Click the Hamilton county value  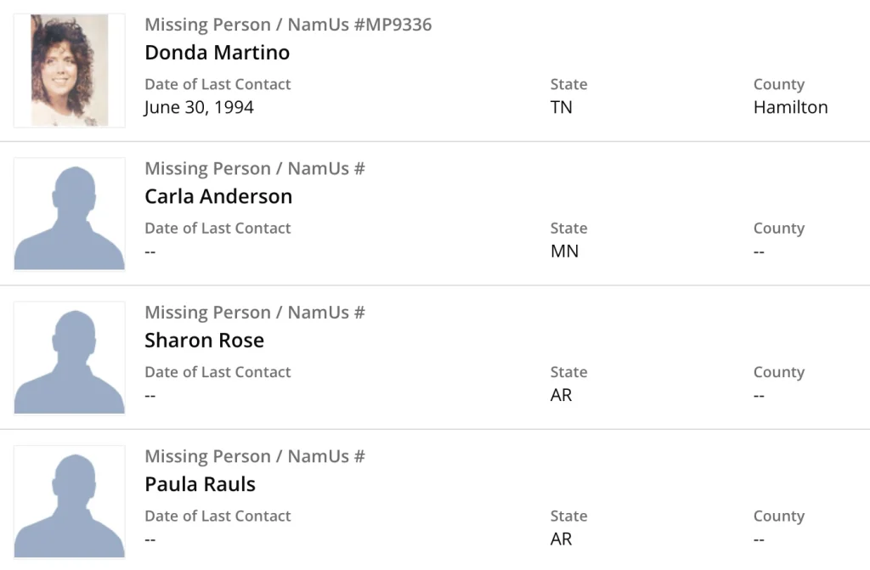coord(790,107)
